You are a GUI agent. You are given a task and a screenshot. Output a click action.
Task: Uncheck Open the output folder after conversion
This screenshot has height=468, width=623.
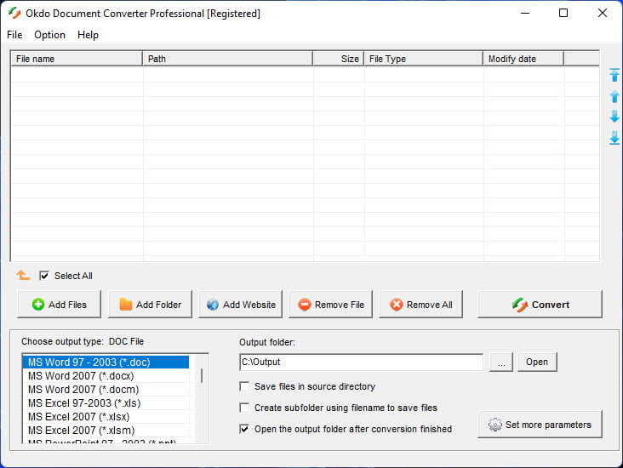(x=244, y=429)
